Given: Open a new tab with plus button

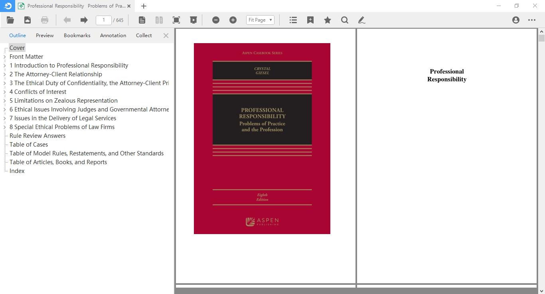Looking at the screenshot, I should tap(144, 6).
